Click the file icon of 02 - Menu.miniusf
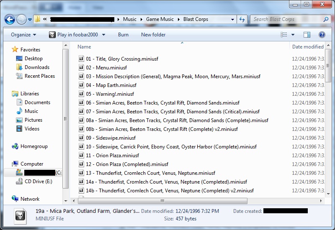The width and height of the screenshot is (335, 230). coord(81,67)
